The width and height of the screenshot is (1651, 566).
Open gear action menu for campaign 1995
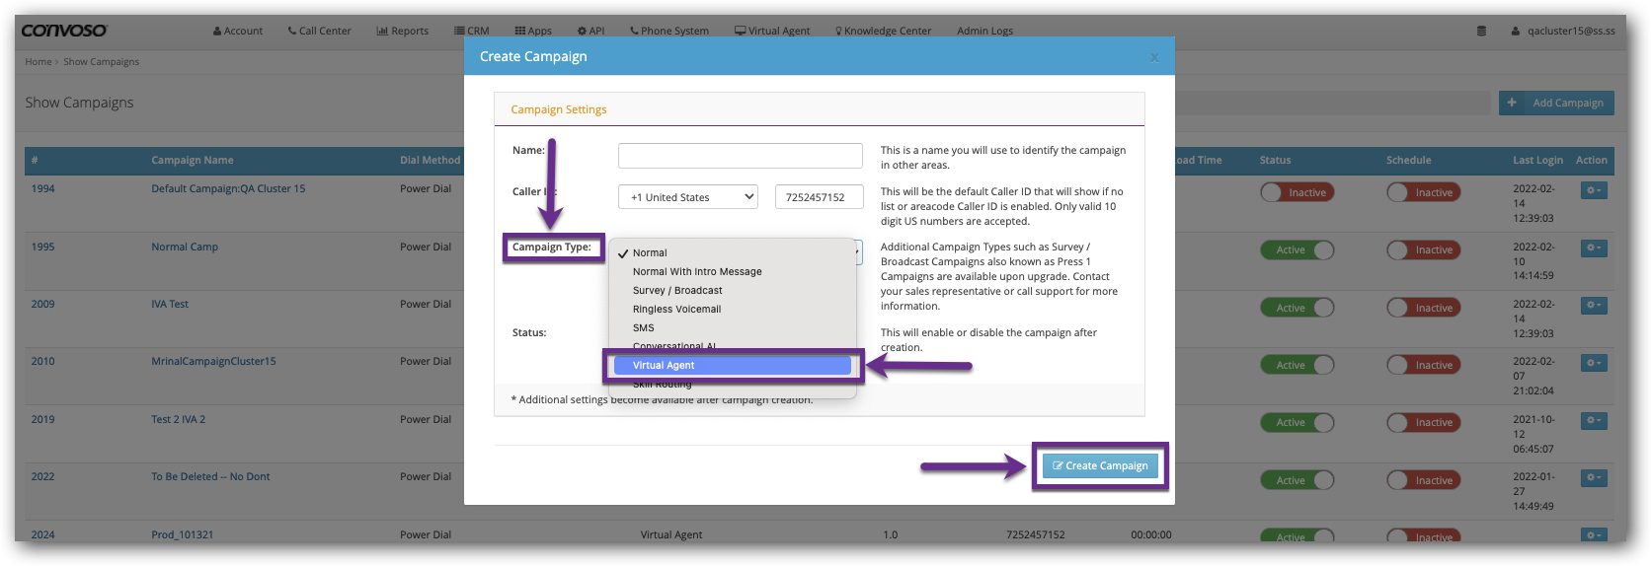(1593, 248)
